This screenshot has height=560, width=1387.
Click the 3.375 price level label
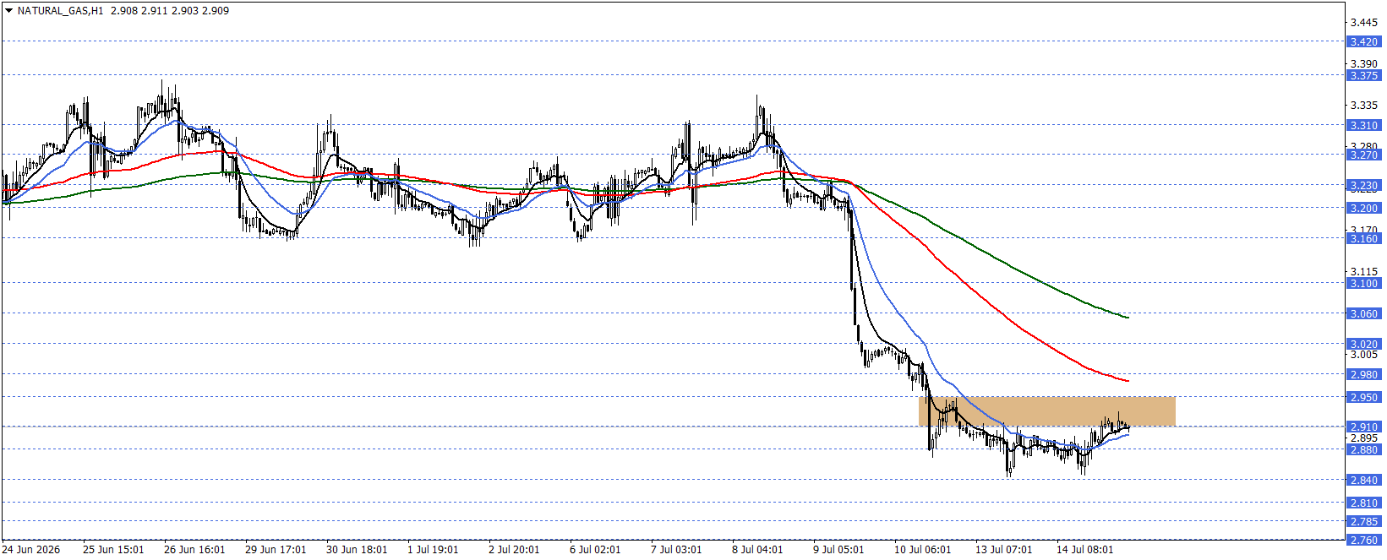[1363, 75]
